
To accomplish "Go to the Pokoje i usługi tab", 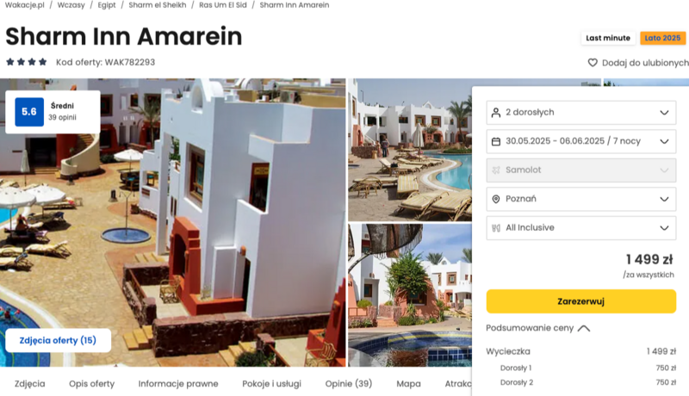I will pyautogui.click(x=271, y=384).
